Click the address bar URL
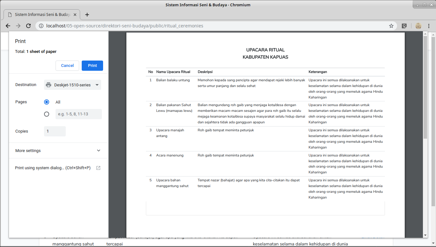Image resolution: width=436 pixels, height=247 pixels. [124, 26]
